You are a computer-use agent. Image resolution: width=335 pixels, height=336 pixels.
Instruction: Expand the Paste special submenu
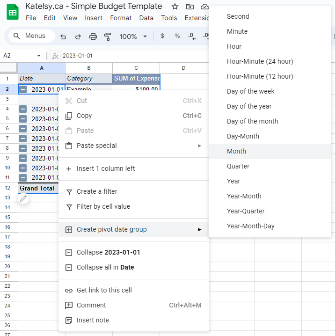point(199,146)
